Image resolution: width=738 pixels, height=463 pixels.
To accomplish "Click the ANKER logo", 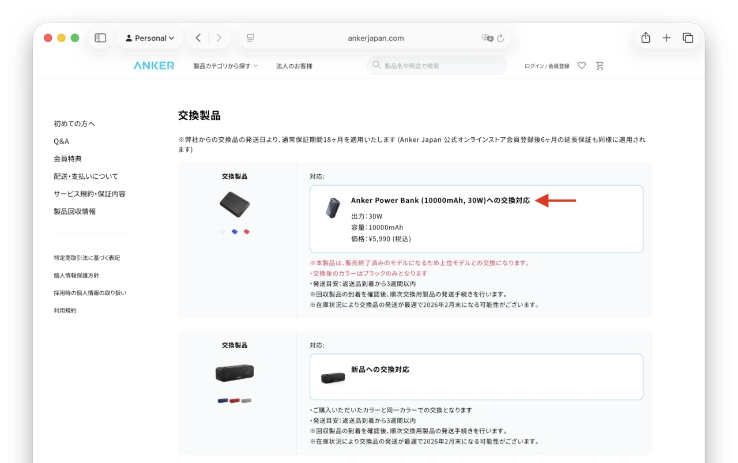I will pyautogui.click(x=154, y=66).
